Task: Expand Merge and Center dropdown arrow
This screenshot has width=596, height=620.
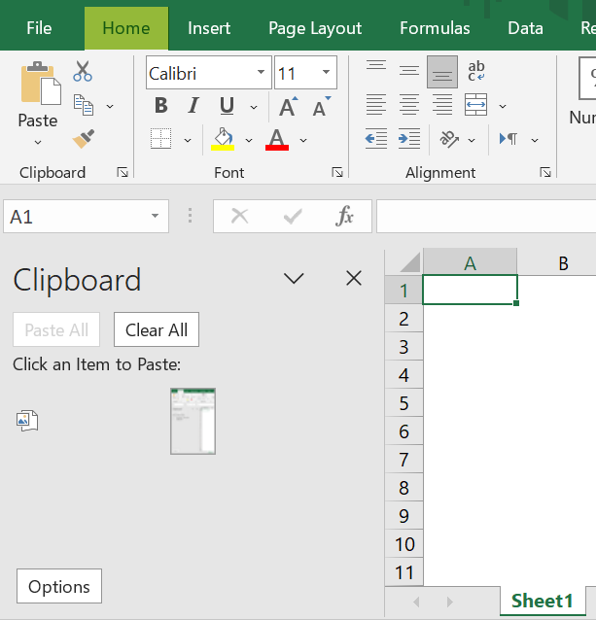Action: tap(503, 106)
